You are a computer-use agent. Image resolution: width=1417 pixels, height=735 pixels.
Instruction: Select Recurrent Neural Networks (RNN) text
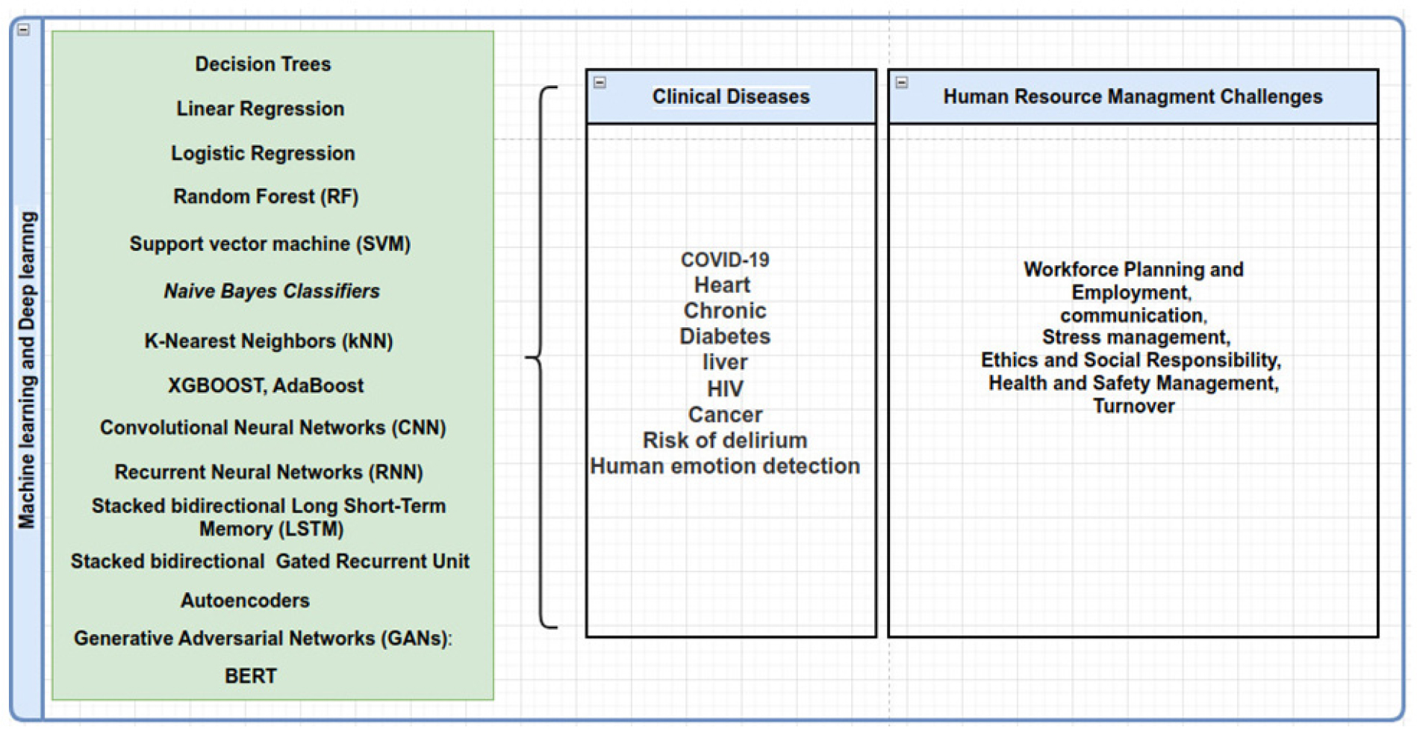pyautogui.click(x=269, y=472)
